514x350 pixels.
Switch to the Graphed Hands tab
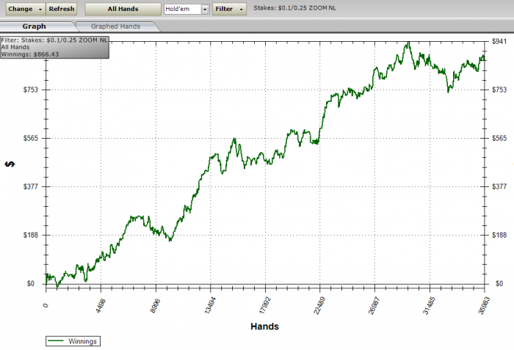pos(116,26)
